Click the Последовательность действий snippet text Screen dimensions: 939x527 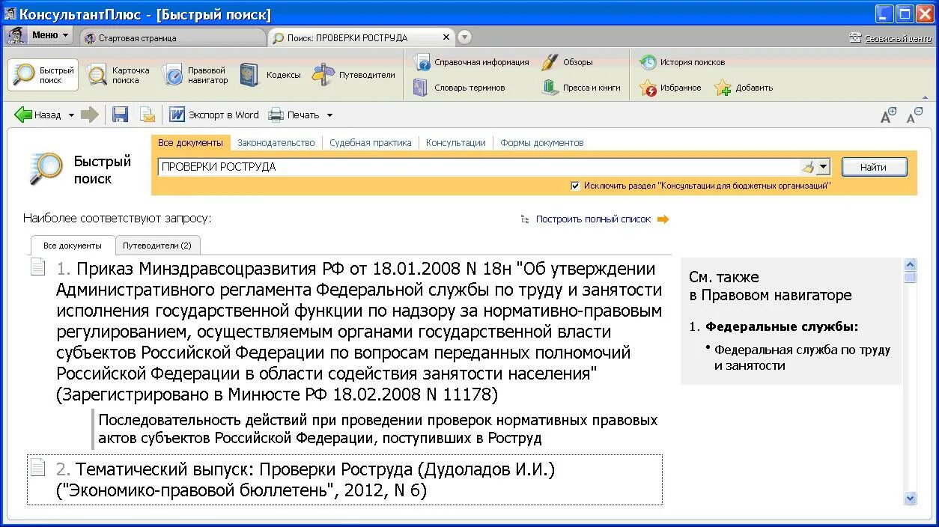[x=378, y=429]
